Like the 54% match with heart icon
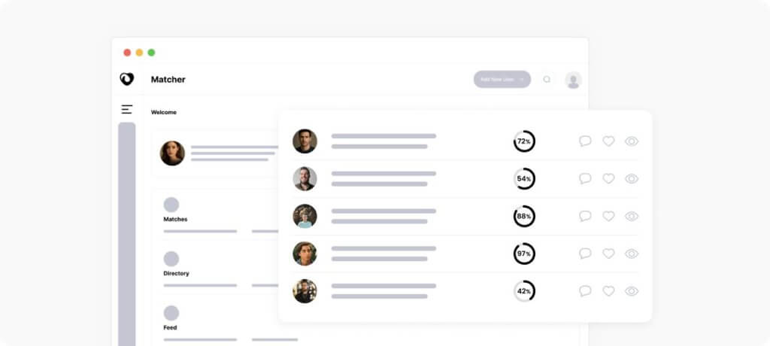 (608, 178)
